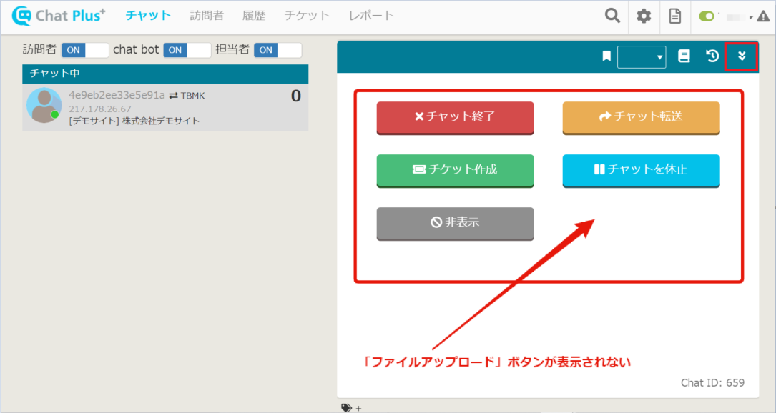Go to the レポート tab
The image size is (776, 413).
point(370,15)
